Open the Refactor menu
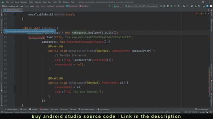 38,2
